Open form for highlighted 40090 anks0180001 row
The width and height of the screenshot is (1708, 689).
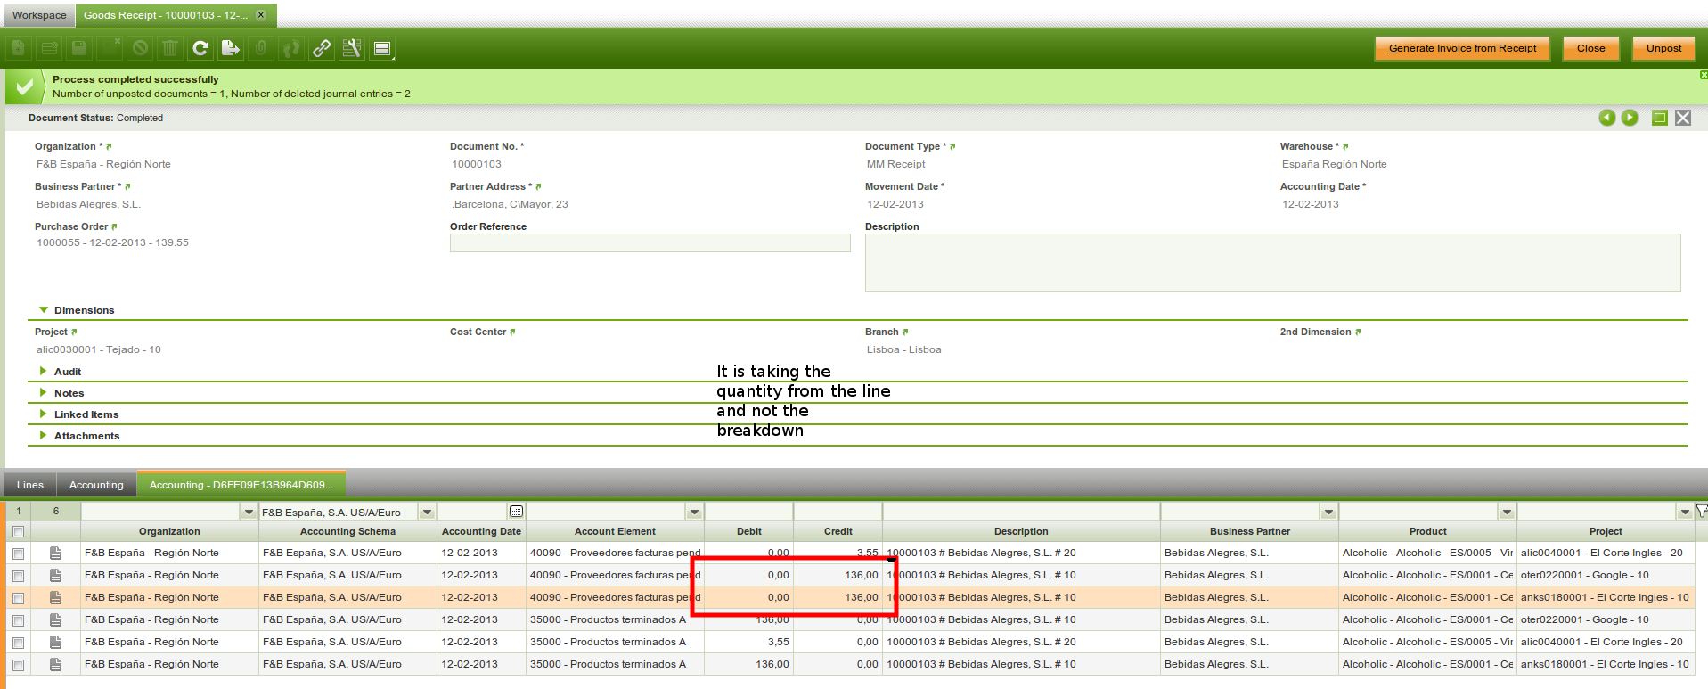(55, 597)
